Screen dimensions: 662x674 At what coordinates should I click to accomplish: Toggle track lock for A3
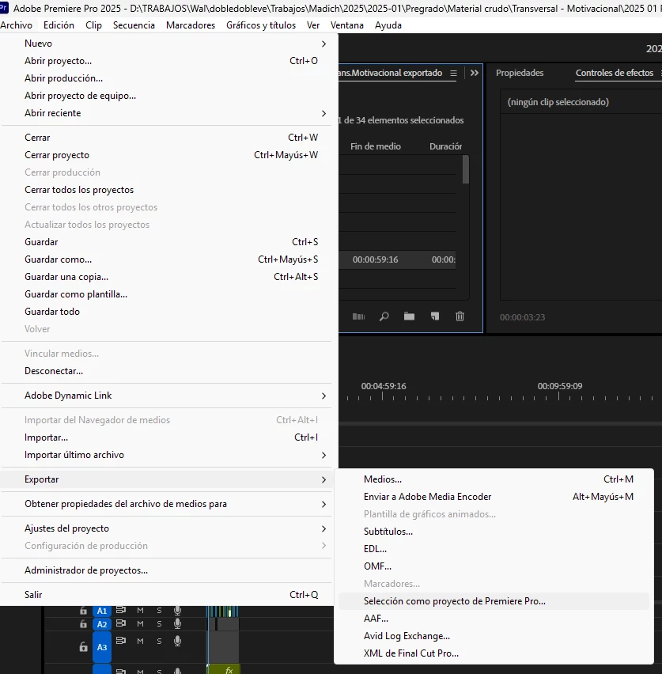pos(83,646)
